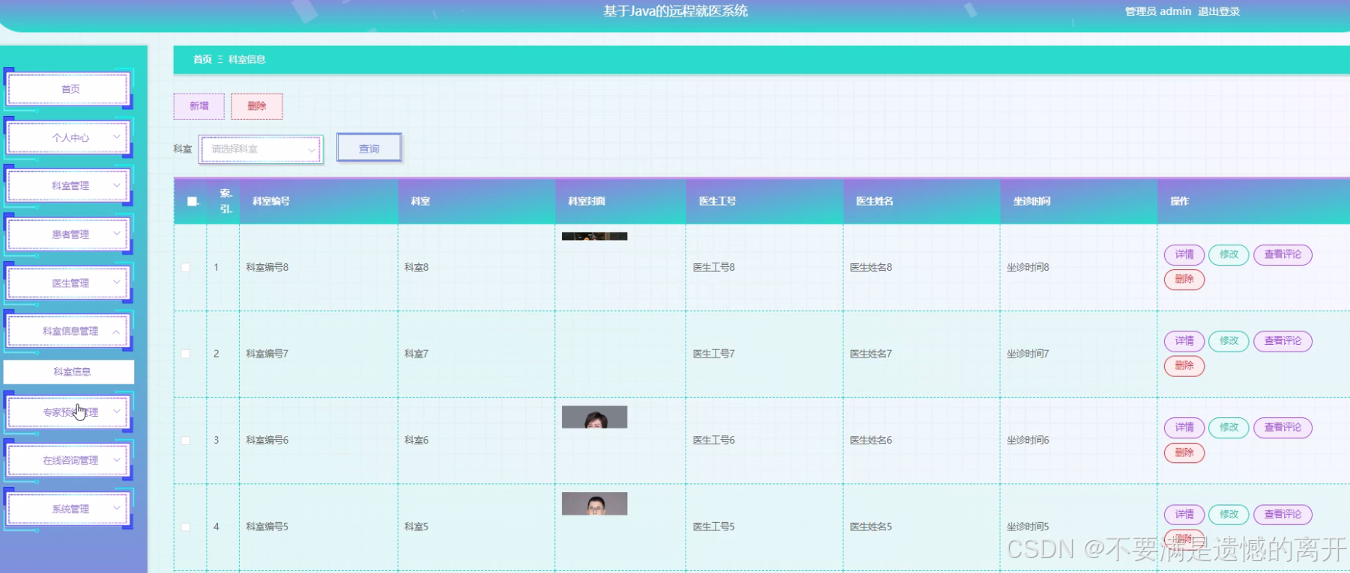Click 修改 for 科室编号7 row
Viewport: 1350px width, 573px height.
[1229, 341]
